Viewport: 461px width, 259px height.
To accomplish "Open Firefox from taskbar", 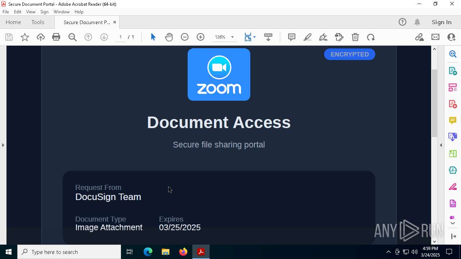I will 183,252.
